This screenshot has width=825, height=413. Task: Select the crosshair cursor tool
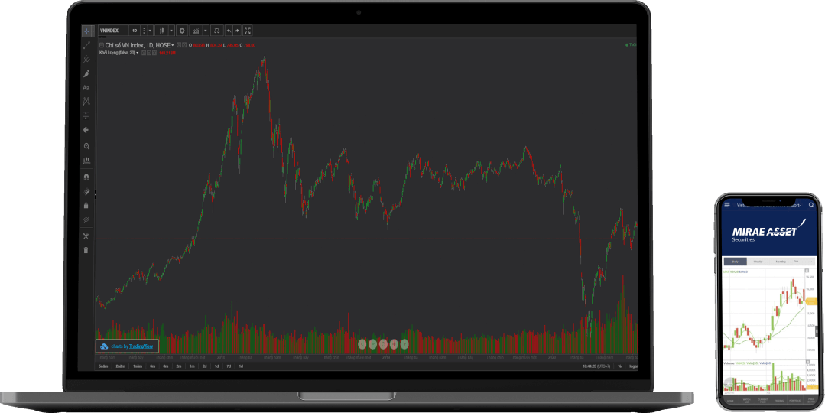coord(86,31)
